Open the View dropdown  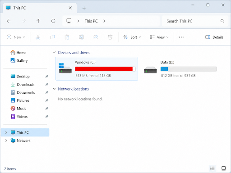pyautogui.click(x=159, y=37)
